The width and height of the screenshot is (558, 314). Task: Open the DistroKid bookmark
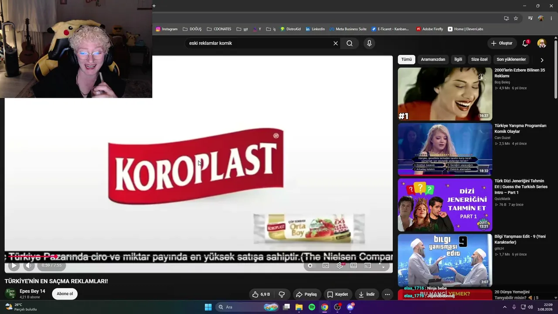pyautogui.click(x=290, y=29)
